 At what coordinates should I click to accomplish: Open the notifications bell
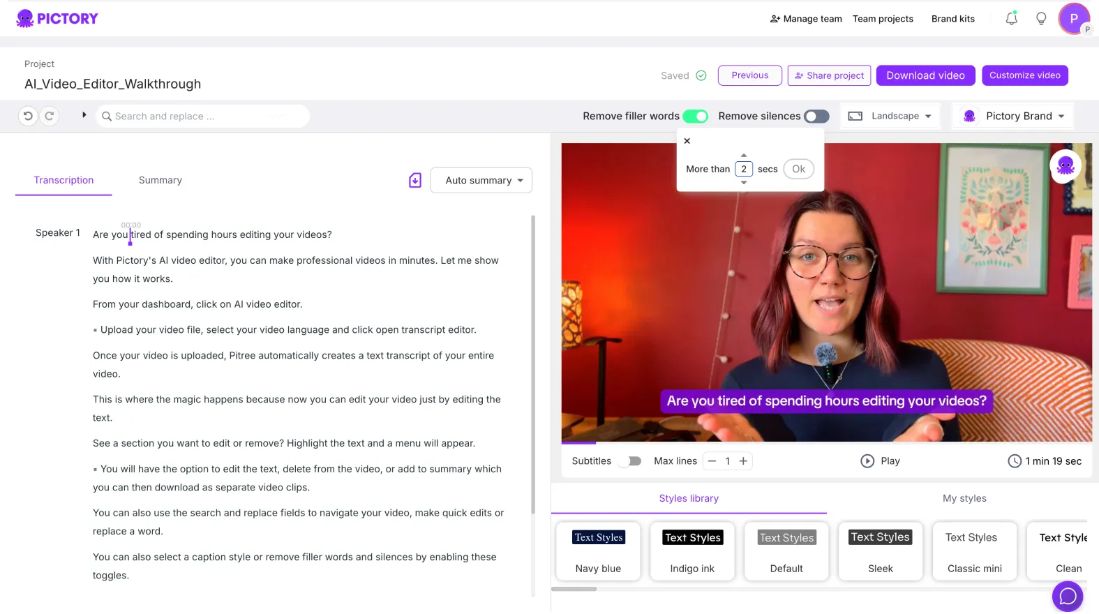tap(1011, 19)
